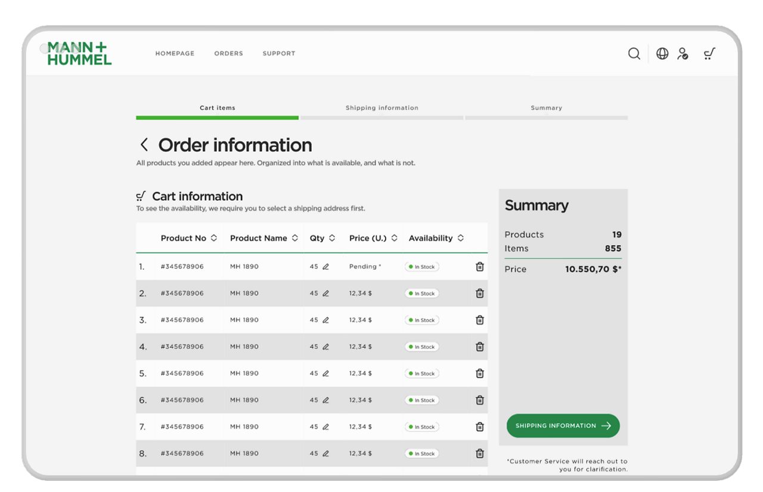The image size is (763, 492).
Task: Delete row 7 with trash icon
Action: point(480,427)
